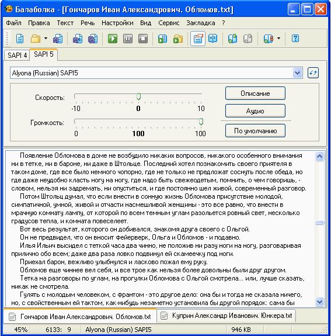Switch to the SAPI 4 tab

[x=17, y=56]
